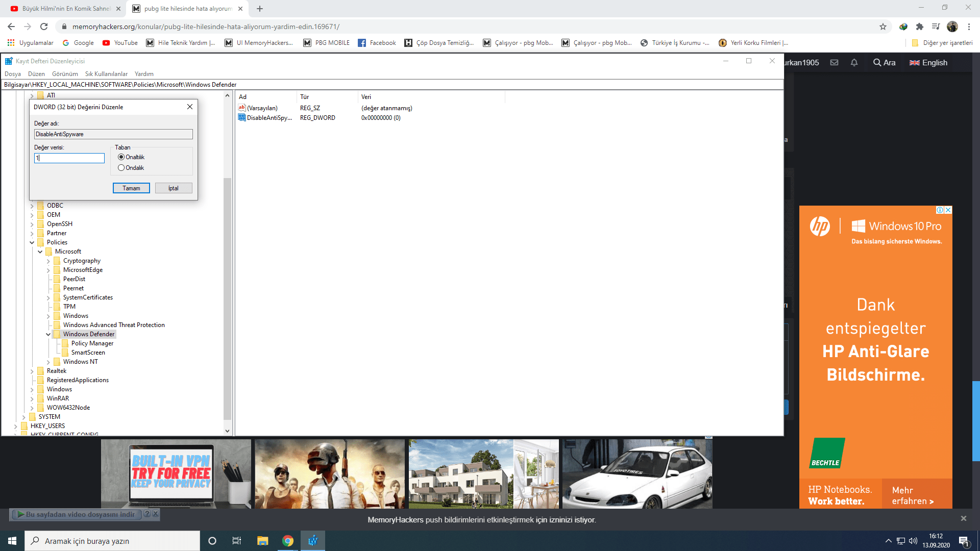Confirm with the Tamam button
Viewport: 980px width, 551px height.
click(x=131, y=188)
